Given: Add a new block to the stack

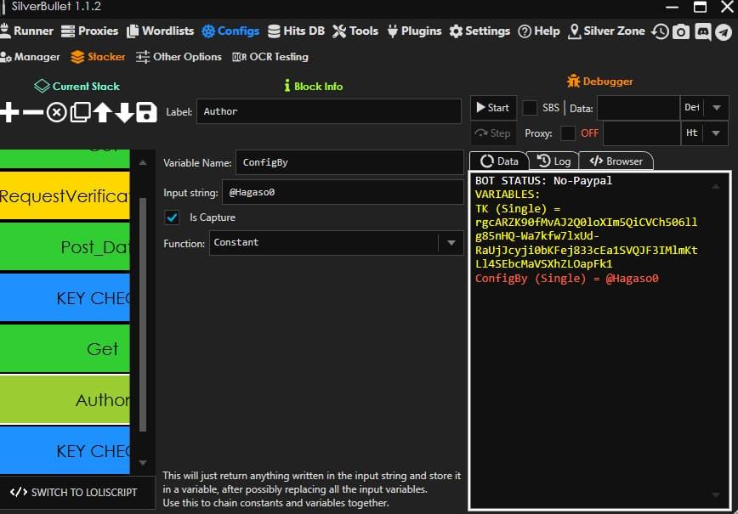Looking at the screenshot, I should point(9,112).
